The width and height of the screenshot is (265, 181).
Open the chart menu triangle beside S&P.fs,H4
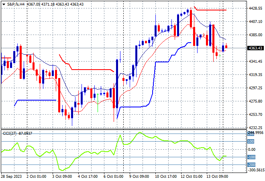(x=4, y=4)
